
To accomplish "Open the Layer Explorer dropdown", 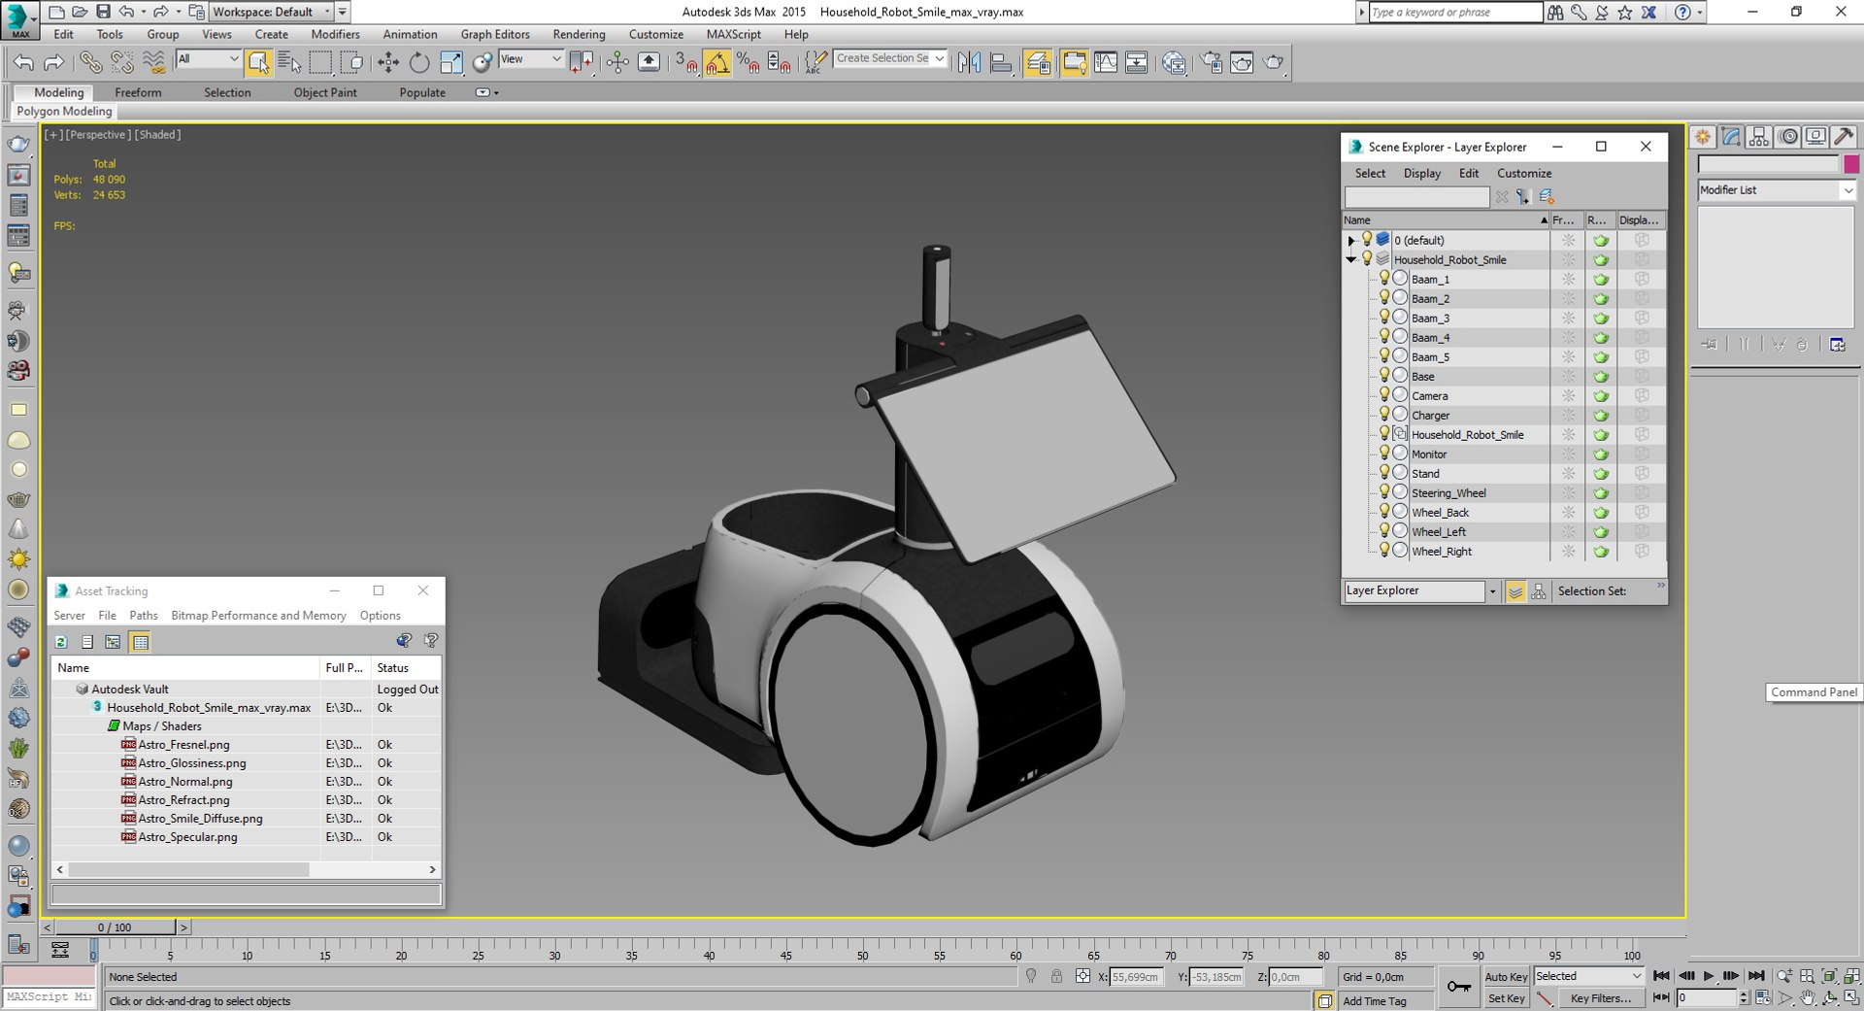I will (x=1421, y=590).
